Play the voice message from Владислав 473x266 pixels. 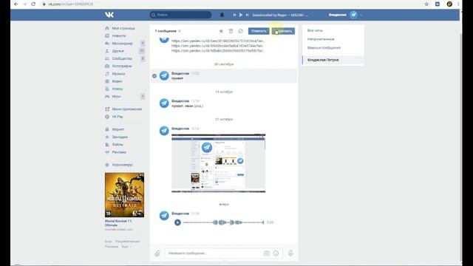pyautogui.click(x=177, y=222)
